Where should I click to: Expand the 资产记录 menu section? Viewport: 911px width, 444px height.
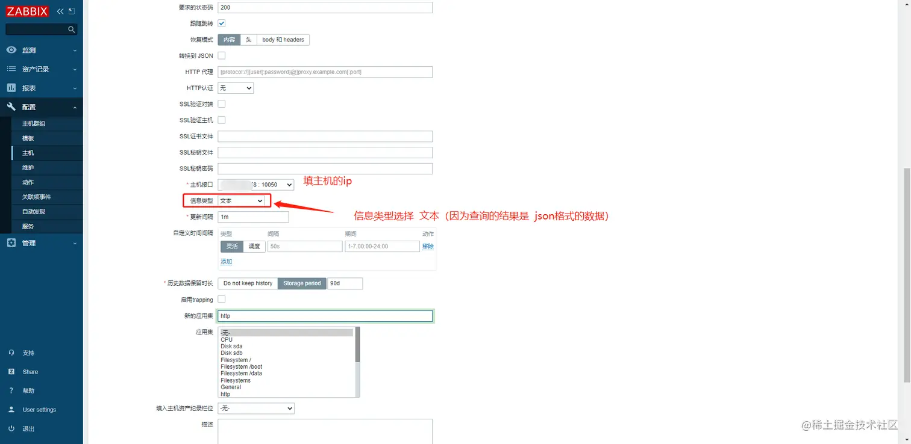(x=42, y=69)
